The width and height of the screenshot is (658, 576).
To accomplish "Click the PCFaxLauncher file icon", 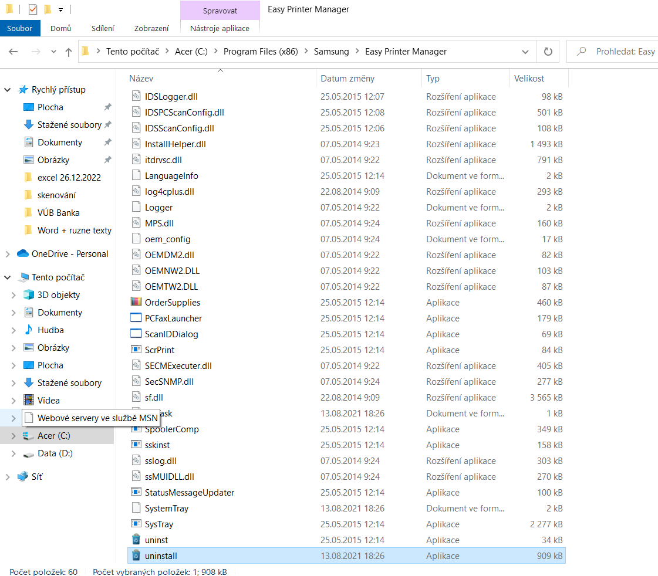I will [x=136, y=318].
